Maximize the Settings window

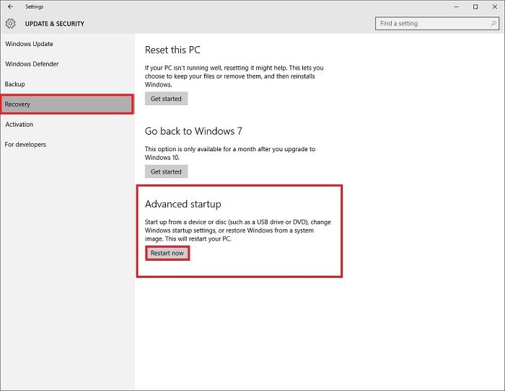pyautogui.click(x=475, y=6)
